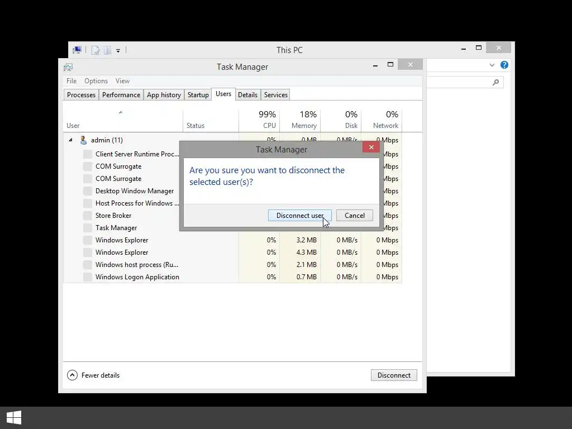Click the Properties icon in This PC toolbar
Image resolution: width=572 pixels, height=429 pixels.
point(96,50)
